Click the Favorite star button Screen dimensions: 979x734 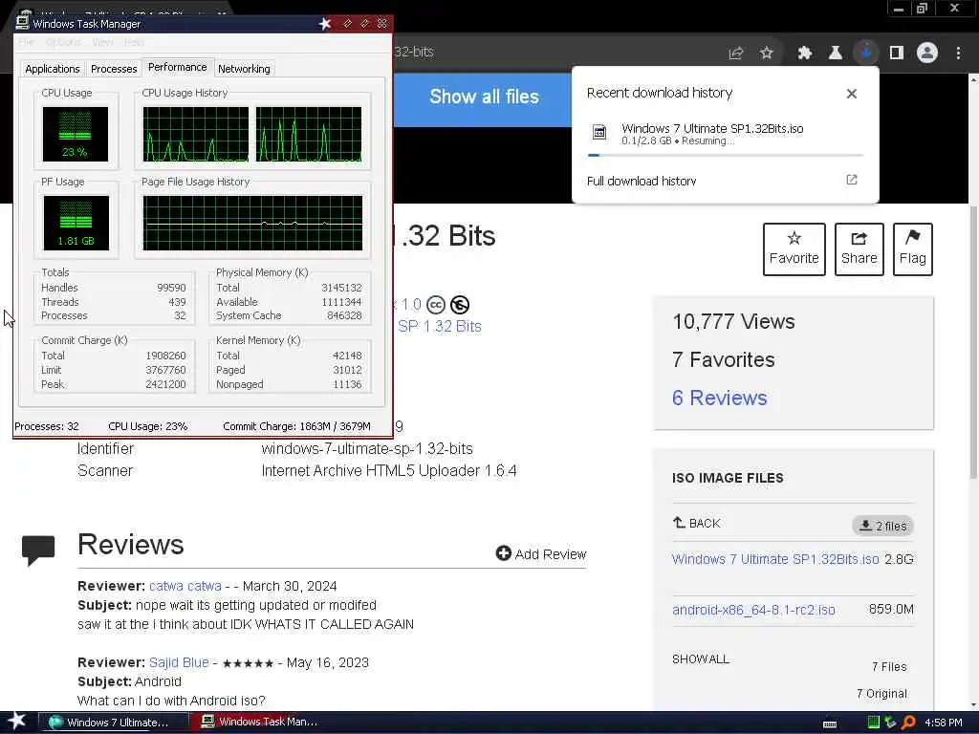point(794,249)
